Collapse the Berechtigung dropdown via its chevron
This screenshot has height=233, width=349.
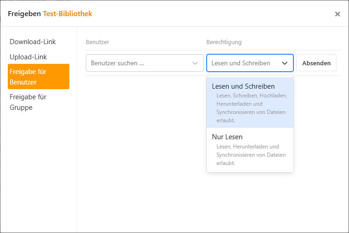[284, 63]
